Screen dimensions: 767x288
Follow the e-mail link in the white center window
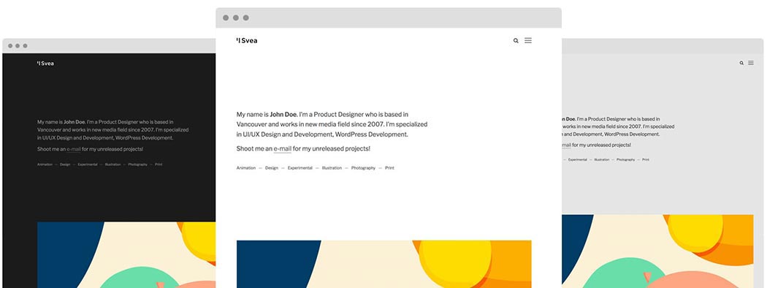[282, 148]
